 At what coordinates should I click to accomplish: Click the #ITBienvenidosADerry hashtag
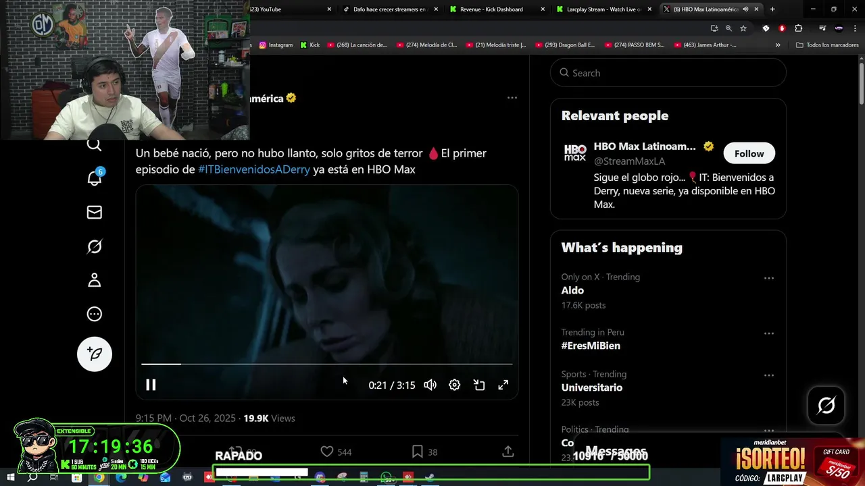[x=254, y=169]
